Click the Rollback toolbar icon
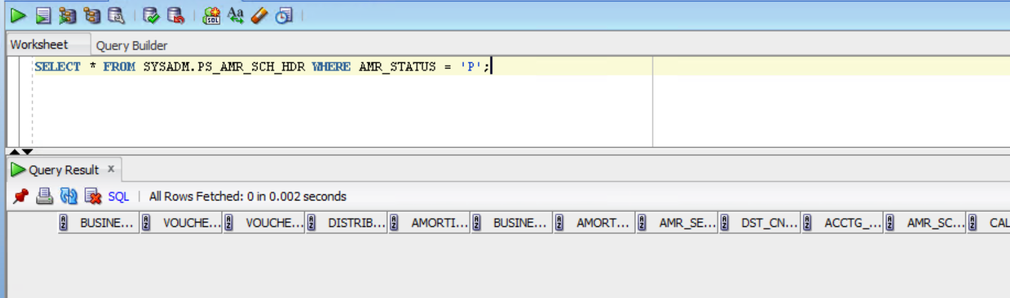This screenshot has width=1010, height=298. tap(176, 16)
